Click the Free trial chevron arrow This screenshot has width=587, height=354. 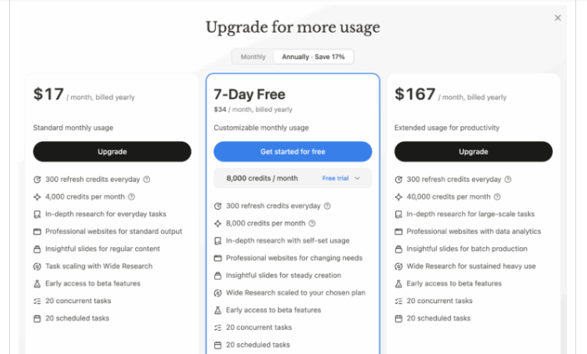click(358, 178)
